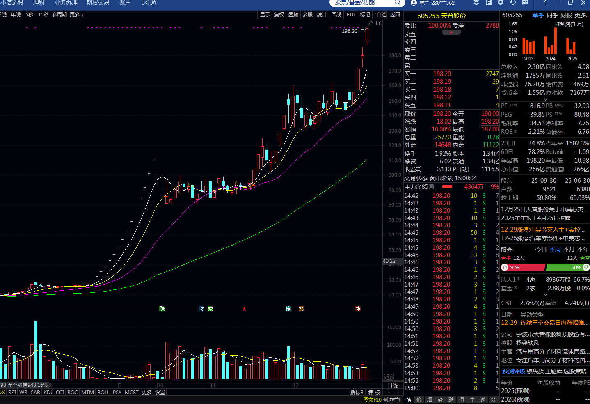Click the red S event marker on the chart
The image size is (590, 404).
click(x=245, y=309)
